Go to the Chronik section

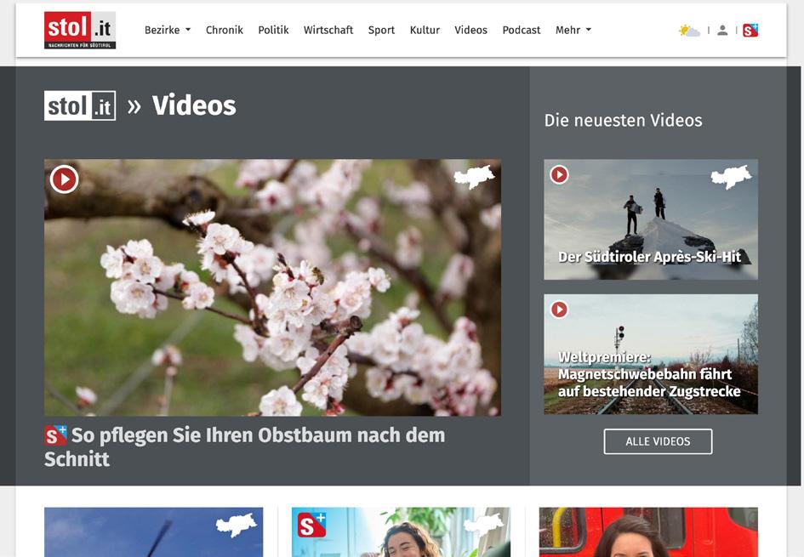[x=224, y=31]
